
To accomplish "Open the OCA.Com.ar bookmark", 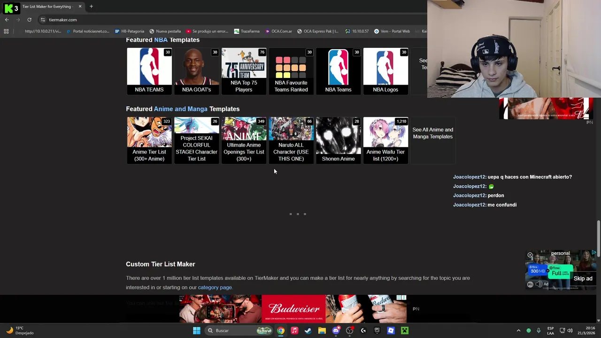I will point(278,31).
